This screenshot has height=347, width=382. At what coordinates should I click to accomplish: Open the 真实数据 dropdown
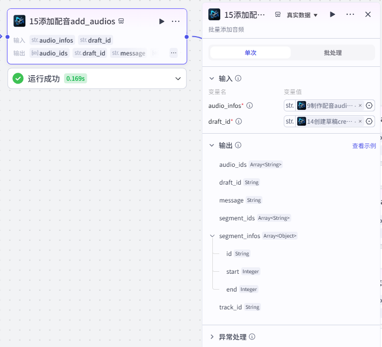[x=302, y=15]
